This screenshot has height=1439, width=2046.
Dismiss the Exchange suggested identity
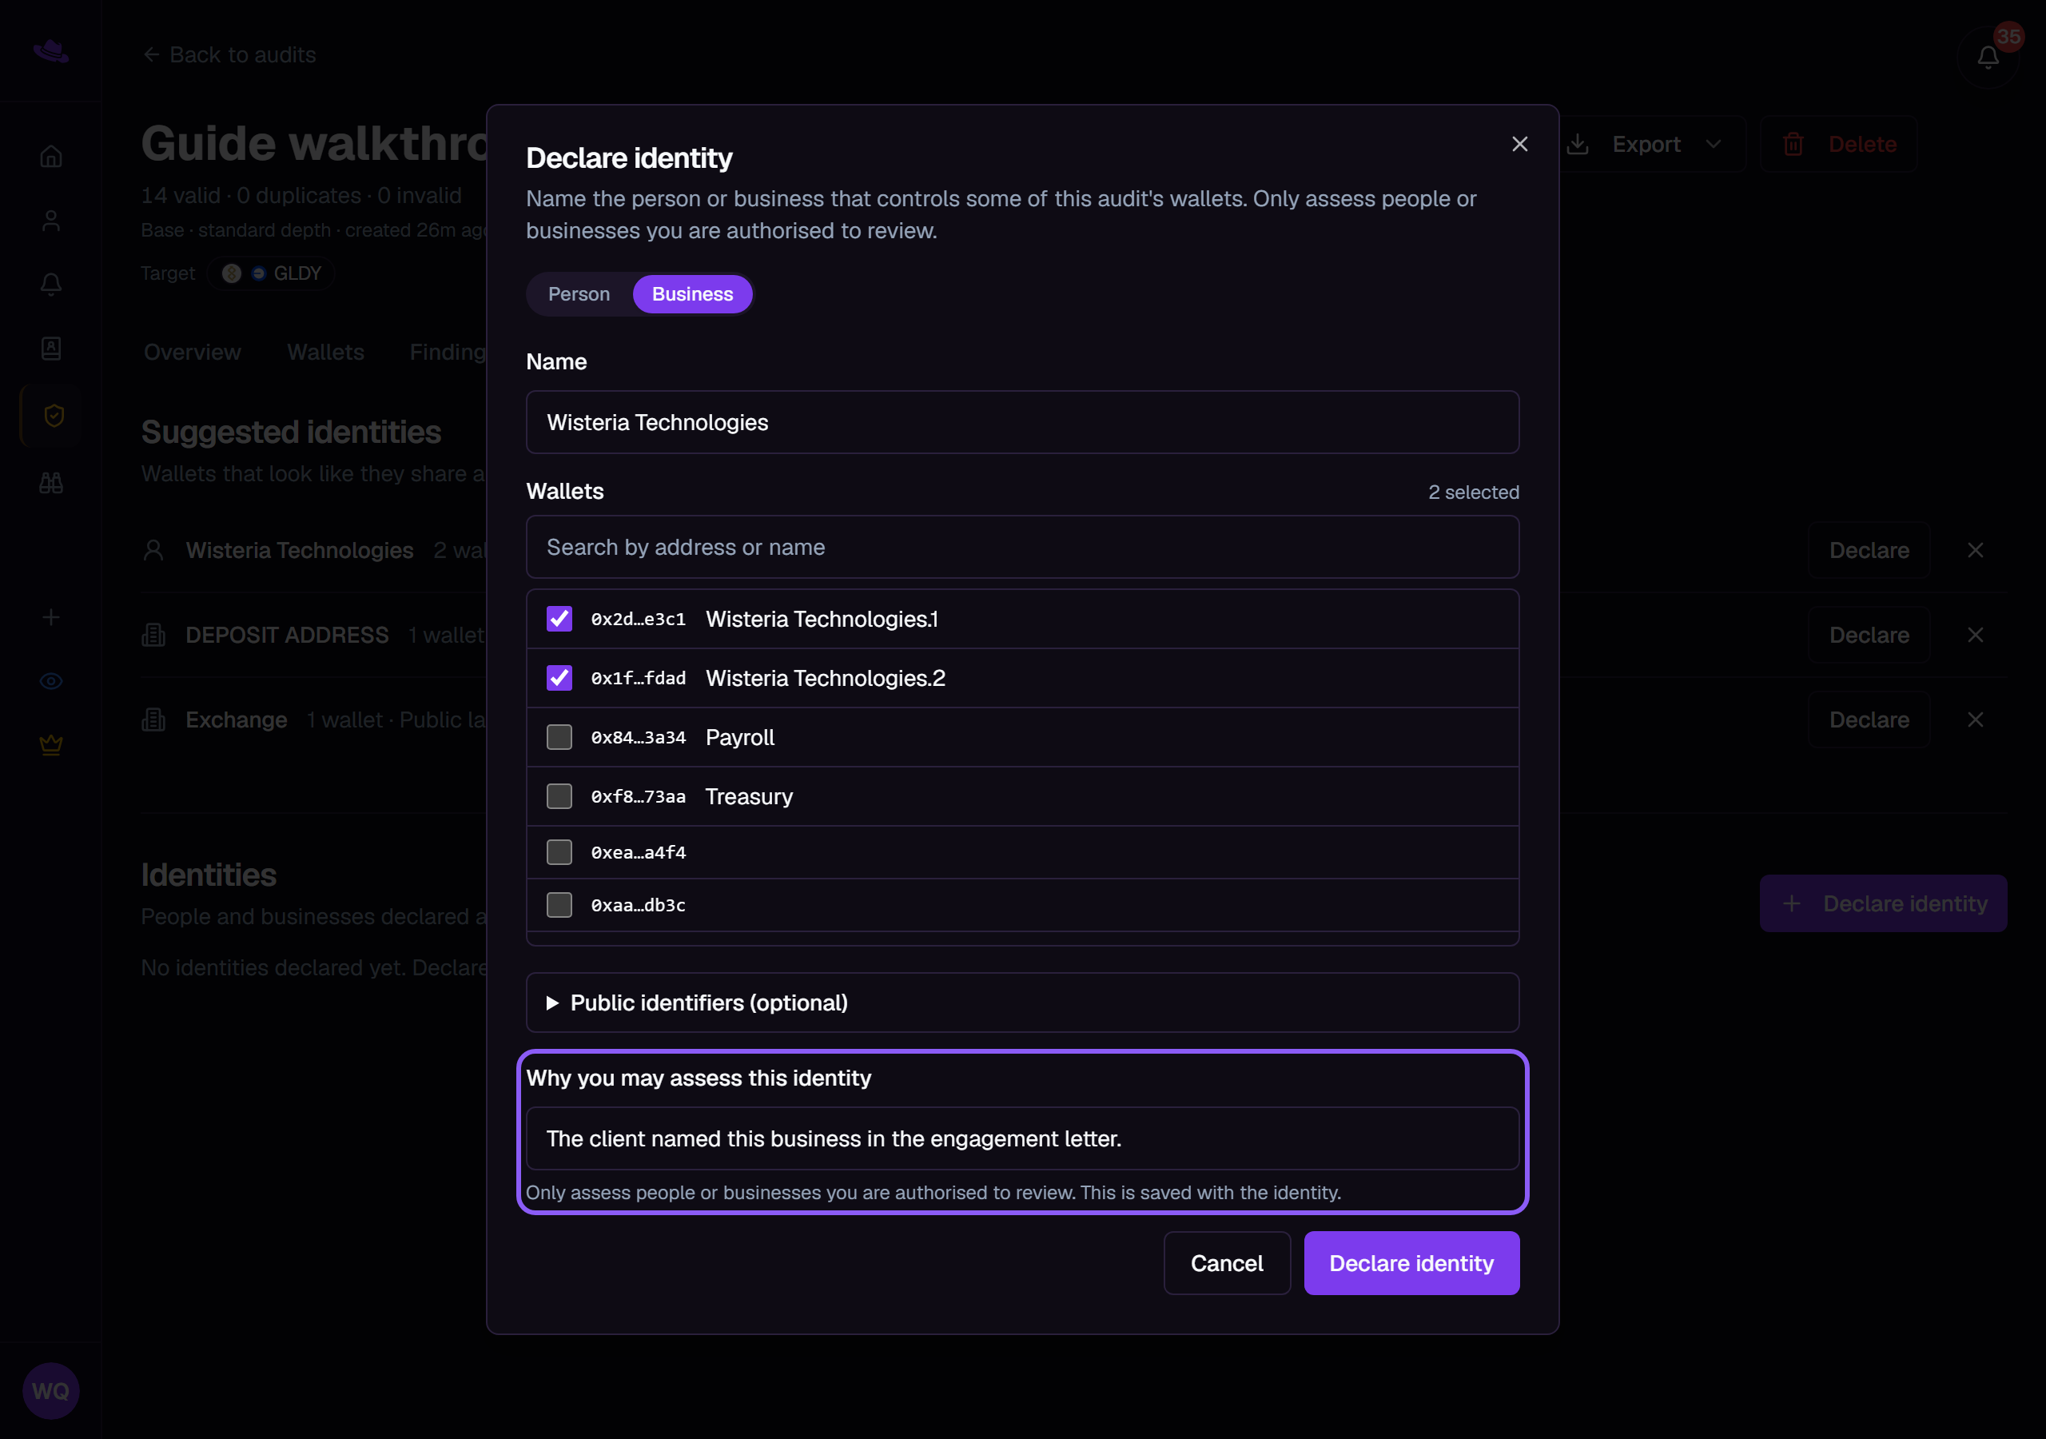[x=1975, y=719]
